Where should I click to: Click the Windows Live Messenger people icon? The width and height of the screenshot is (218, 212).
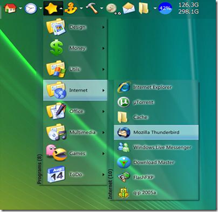click(124, 147)
